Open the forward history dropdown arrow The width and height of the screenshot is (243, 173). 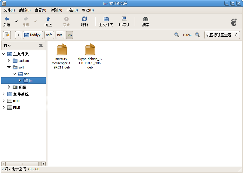[35, 21]
